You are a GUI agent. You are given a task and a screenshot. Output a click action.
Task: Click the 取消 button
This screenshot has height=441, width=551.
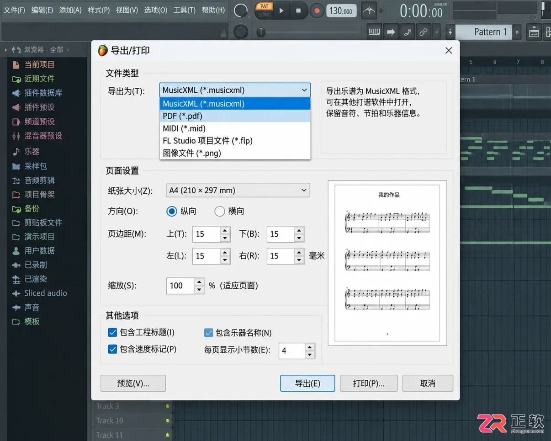click(428, 383)
